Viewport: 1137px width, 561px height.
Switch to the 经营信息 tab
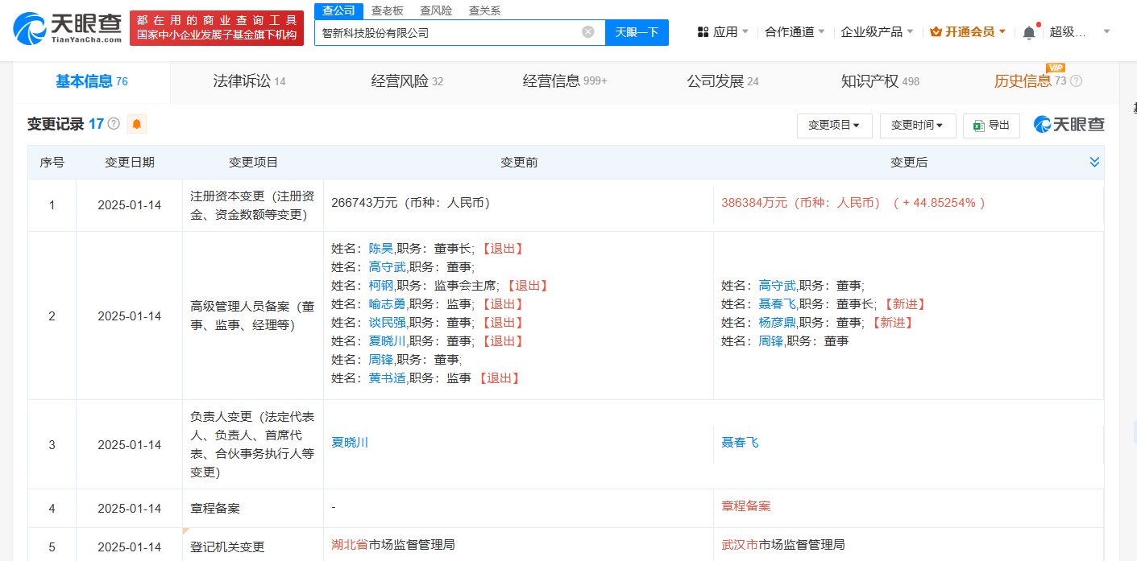coord(565,81)
